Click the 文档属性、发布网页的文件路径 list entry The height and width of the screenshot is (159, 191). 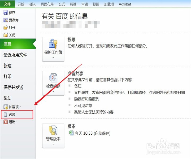pos(129,92)
